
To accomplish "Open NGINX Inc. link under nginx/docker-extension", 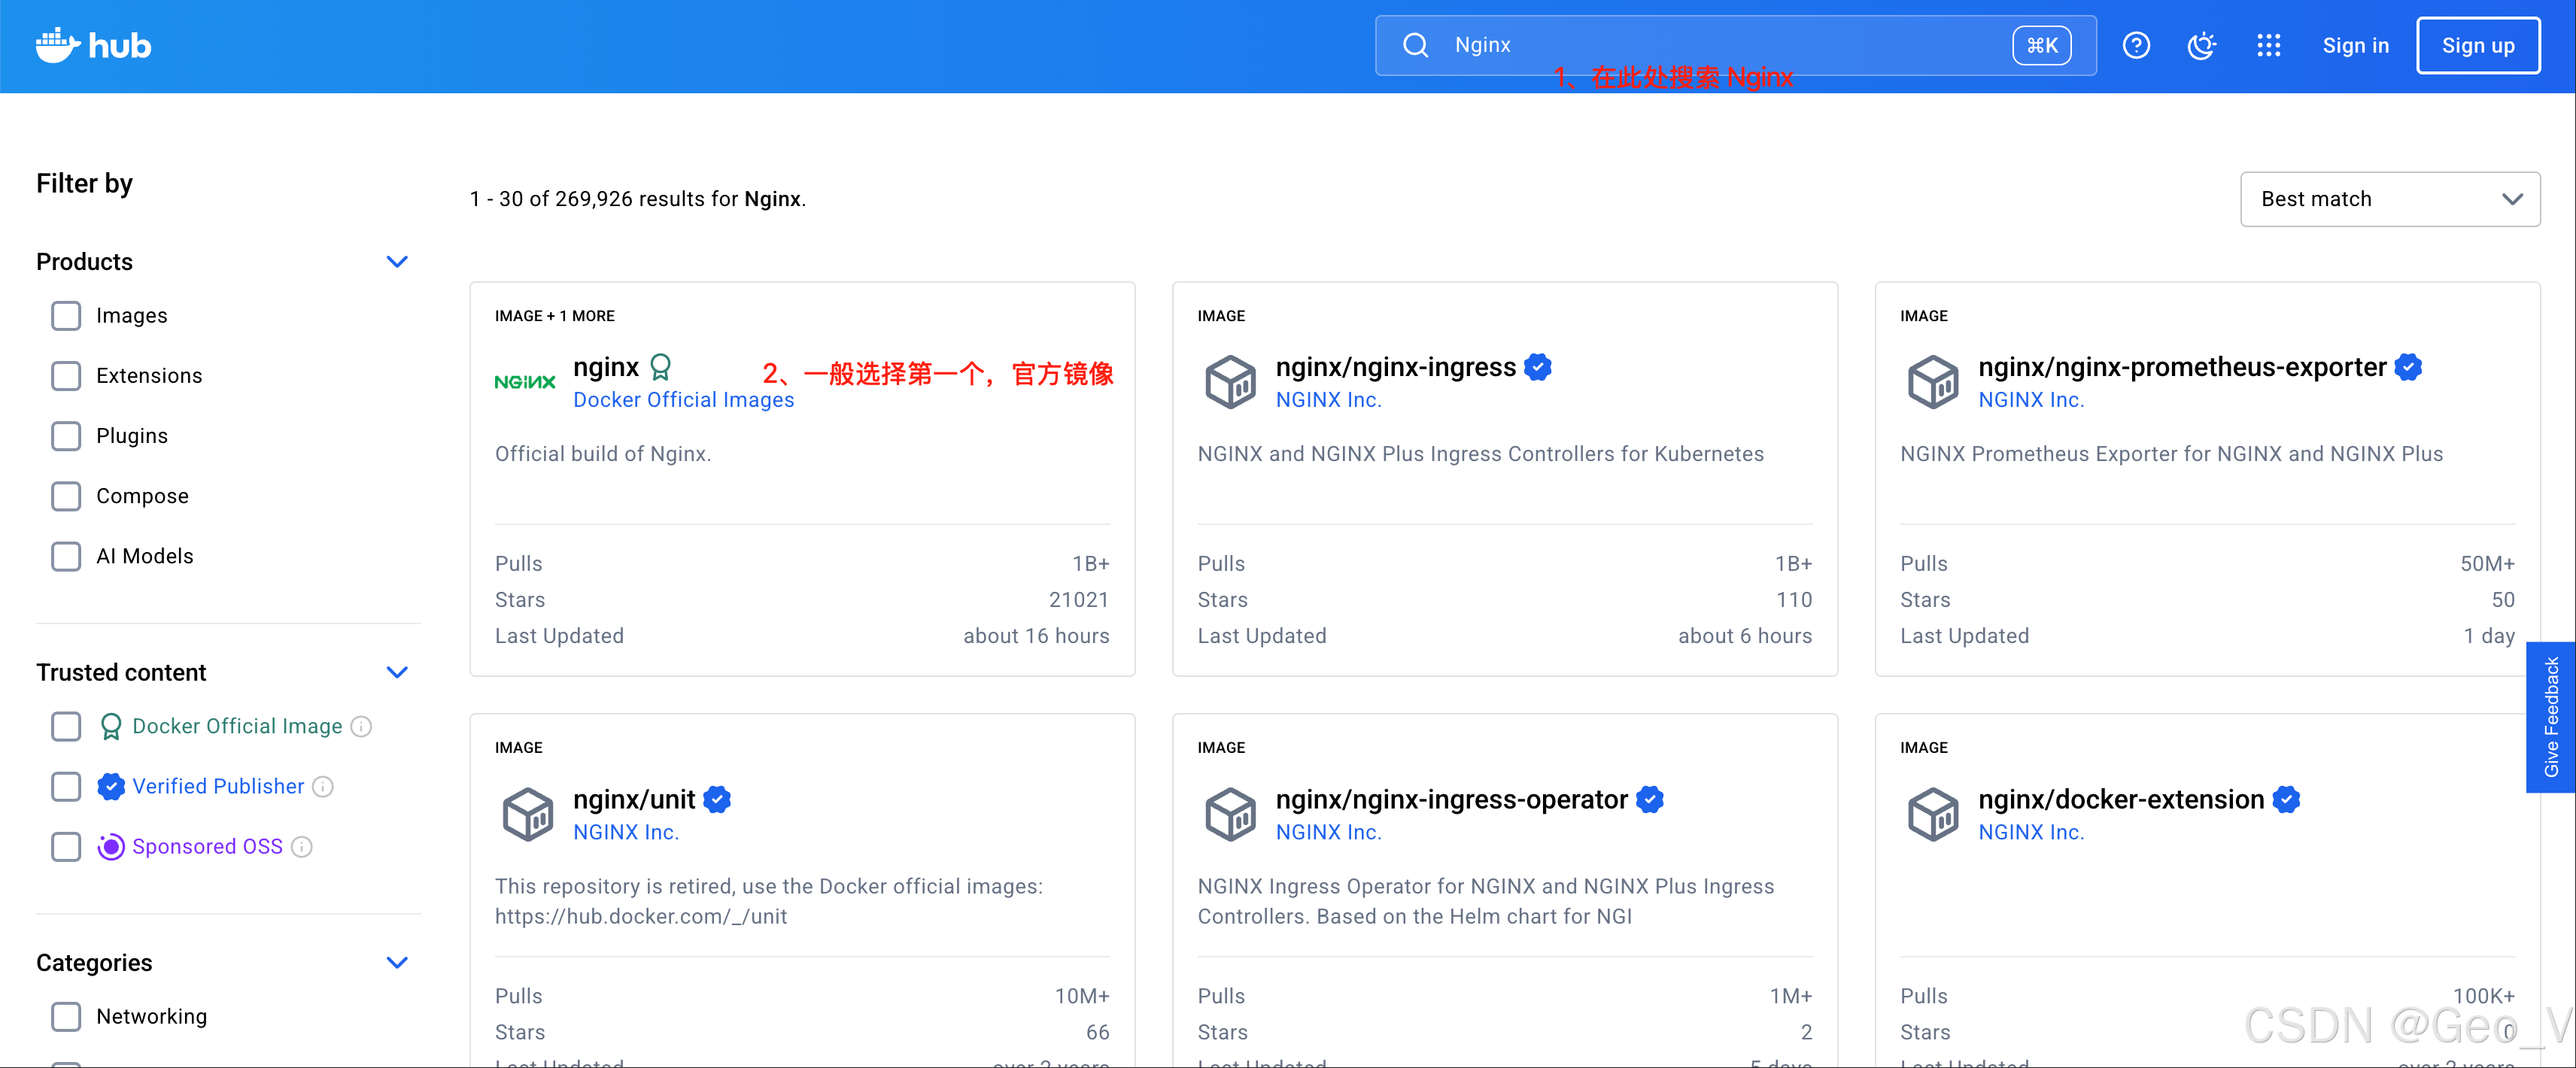I will (2031, 832).
